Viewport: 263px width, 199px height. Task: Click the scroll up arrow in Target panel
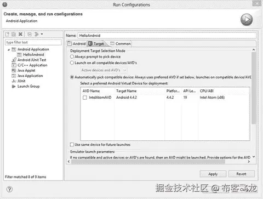click(x=254, y=50)
